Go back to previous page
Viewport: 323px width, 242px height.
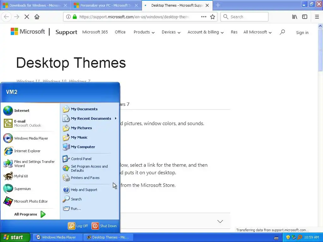pos(6,17)
